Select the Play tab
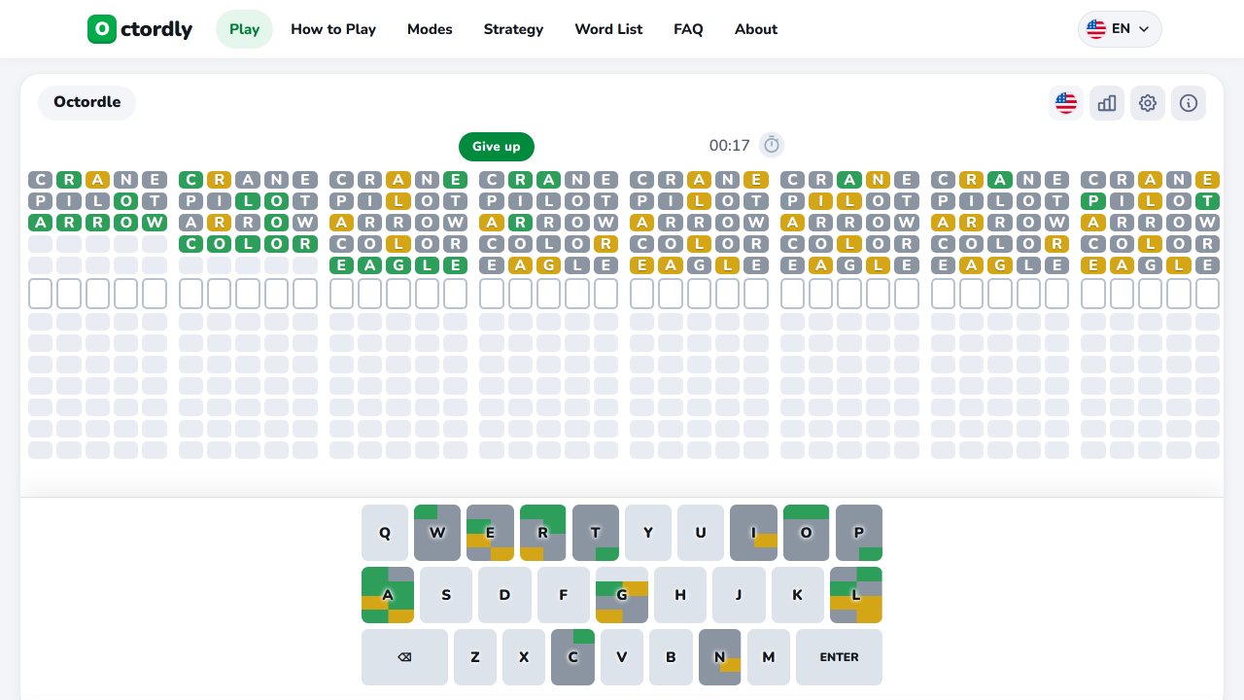 [x=244, y=29]
